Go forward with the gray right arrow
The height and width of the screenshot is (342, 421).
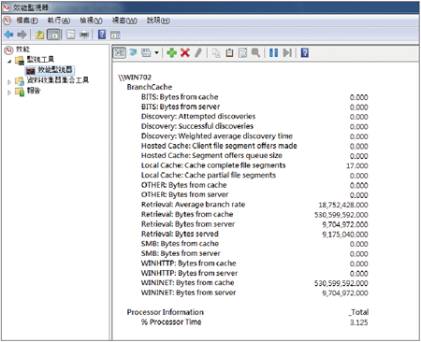[22, 35]
